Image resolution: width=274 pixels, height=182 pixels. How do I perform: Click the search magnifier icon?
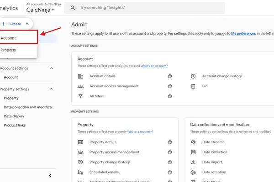point(73,8)
